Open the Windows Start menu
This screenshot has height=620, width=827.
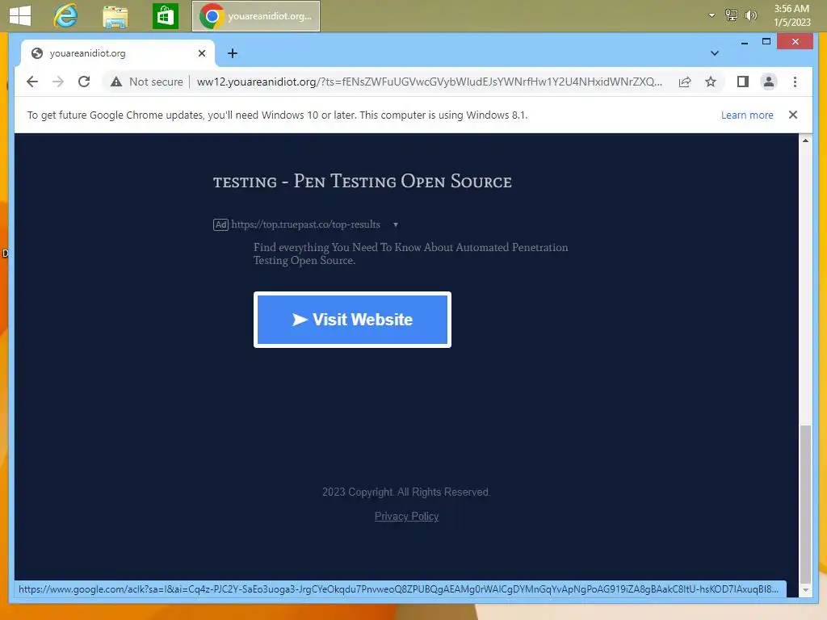click(x=20, y=16)
